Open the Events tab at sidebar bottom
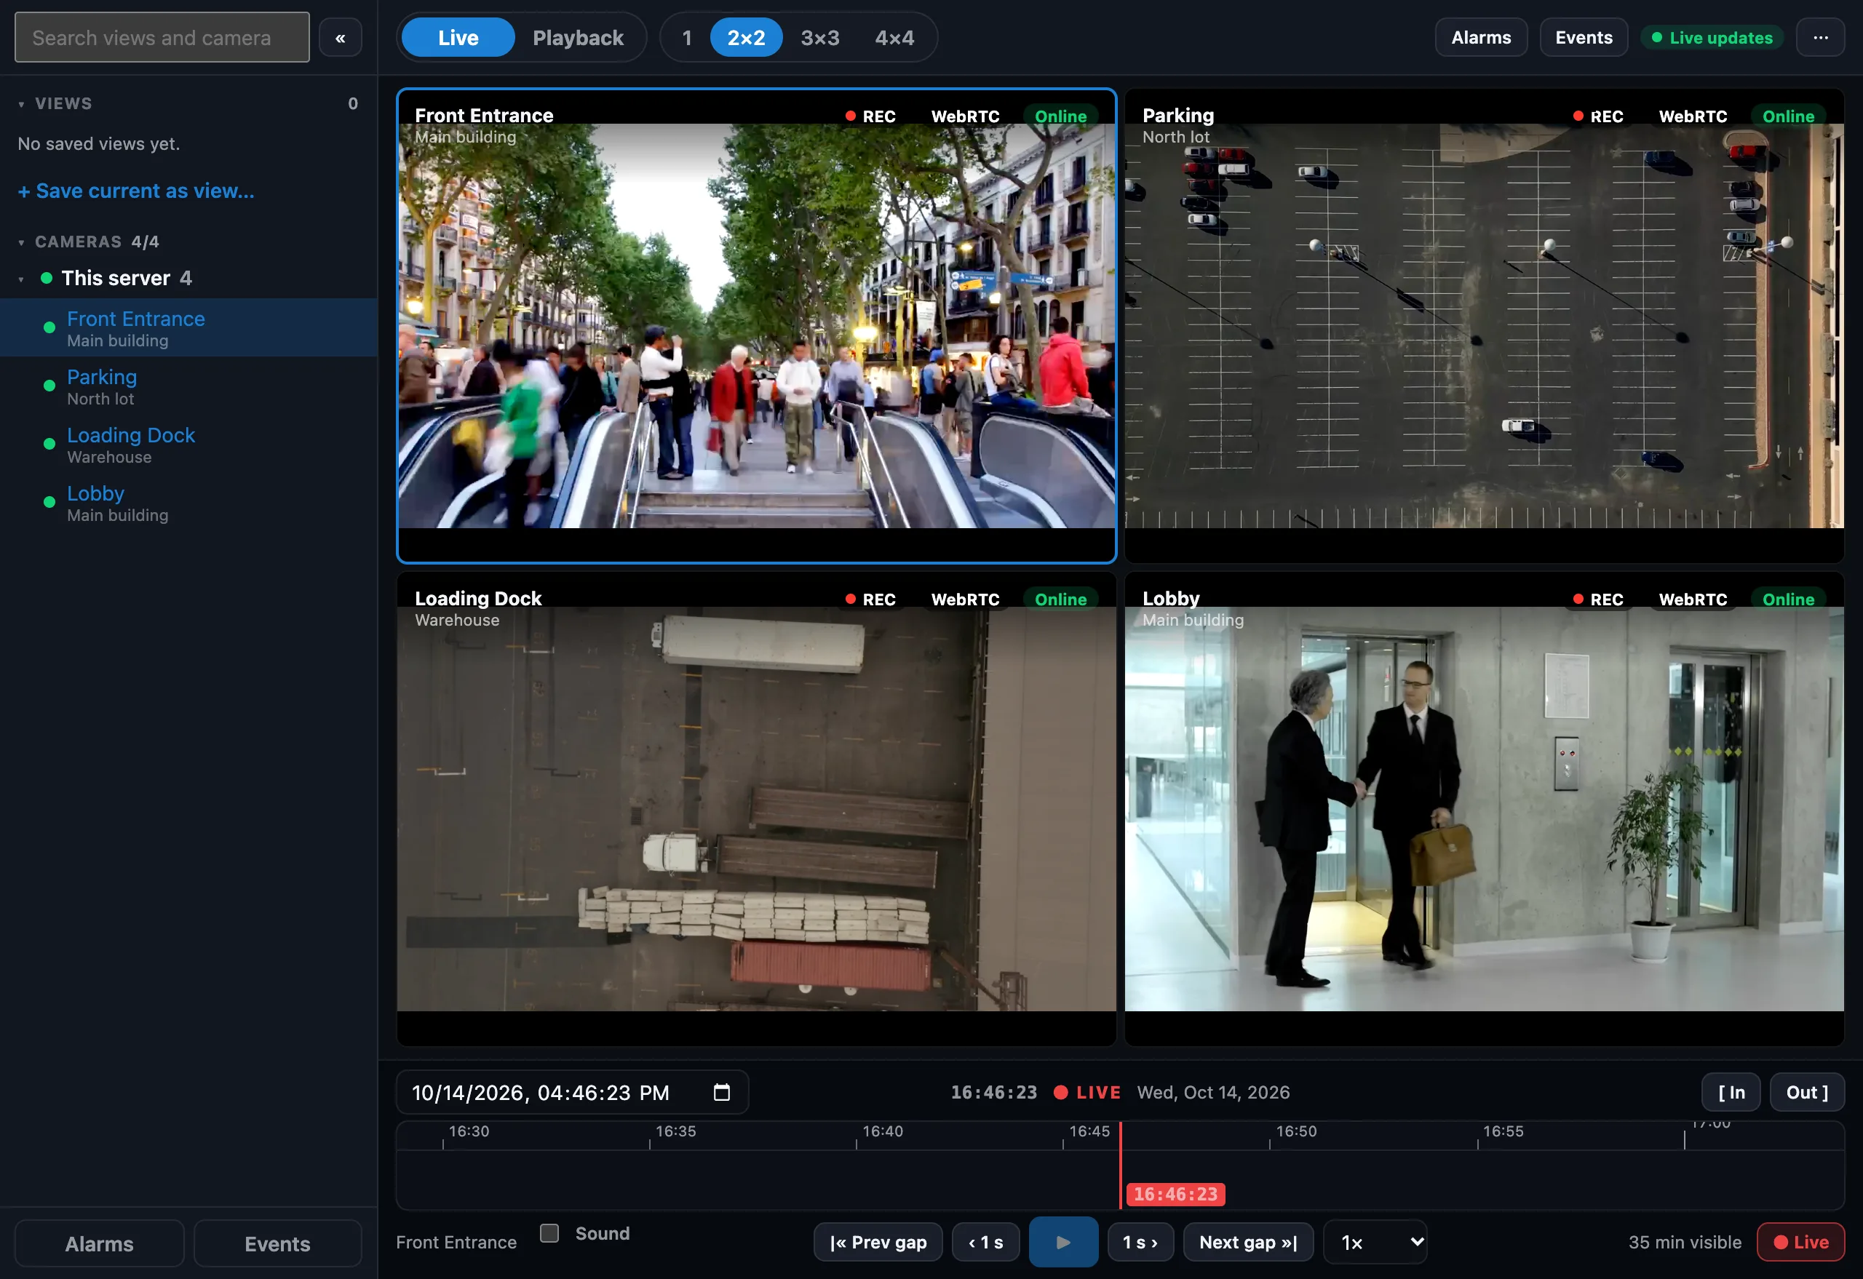The height and width of the screenshot is (1279, 1863). coord(277,1244)
